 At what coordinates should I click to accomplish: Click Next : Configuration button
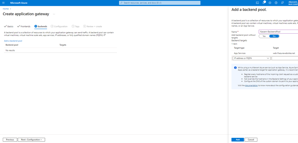pyautogui.click(x=31, y=140)
